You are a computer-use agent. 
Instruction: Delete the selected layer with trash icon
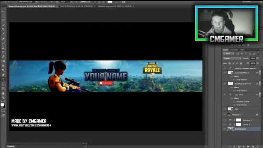258,146
